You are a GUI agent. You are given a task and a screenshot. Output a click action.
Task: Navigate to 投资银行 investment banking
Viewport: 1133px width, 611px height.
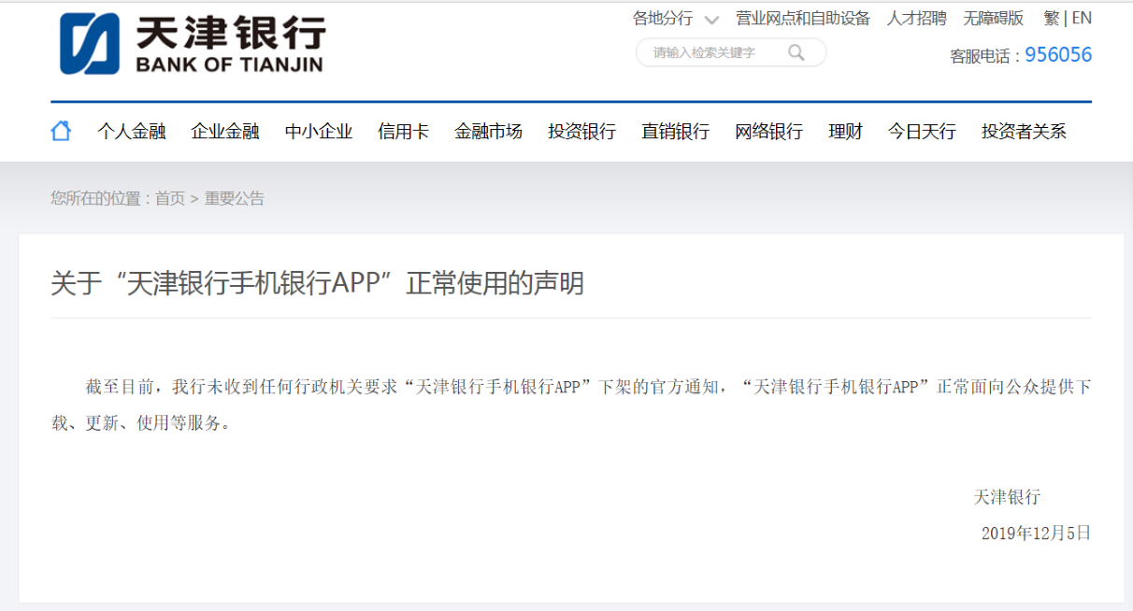click(581, 132)
